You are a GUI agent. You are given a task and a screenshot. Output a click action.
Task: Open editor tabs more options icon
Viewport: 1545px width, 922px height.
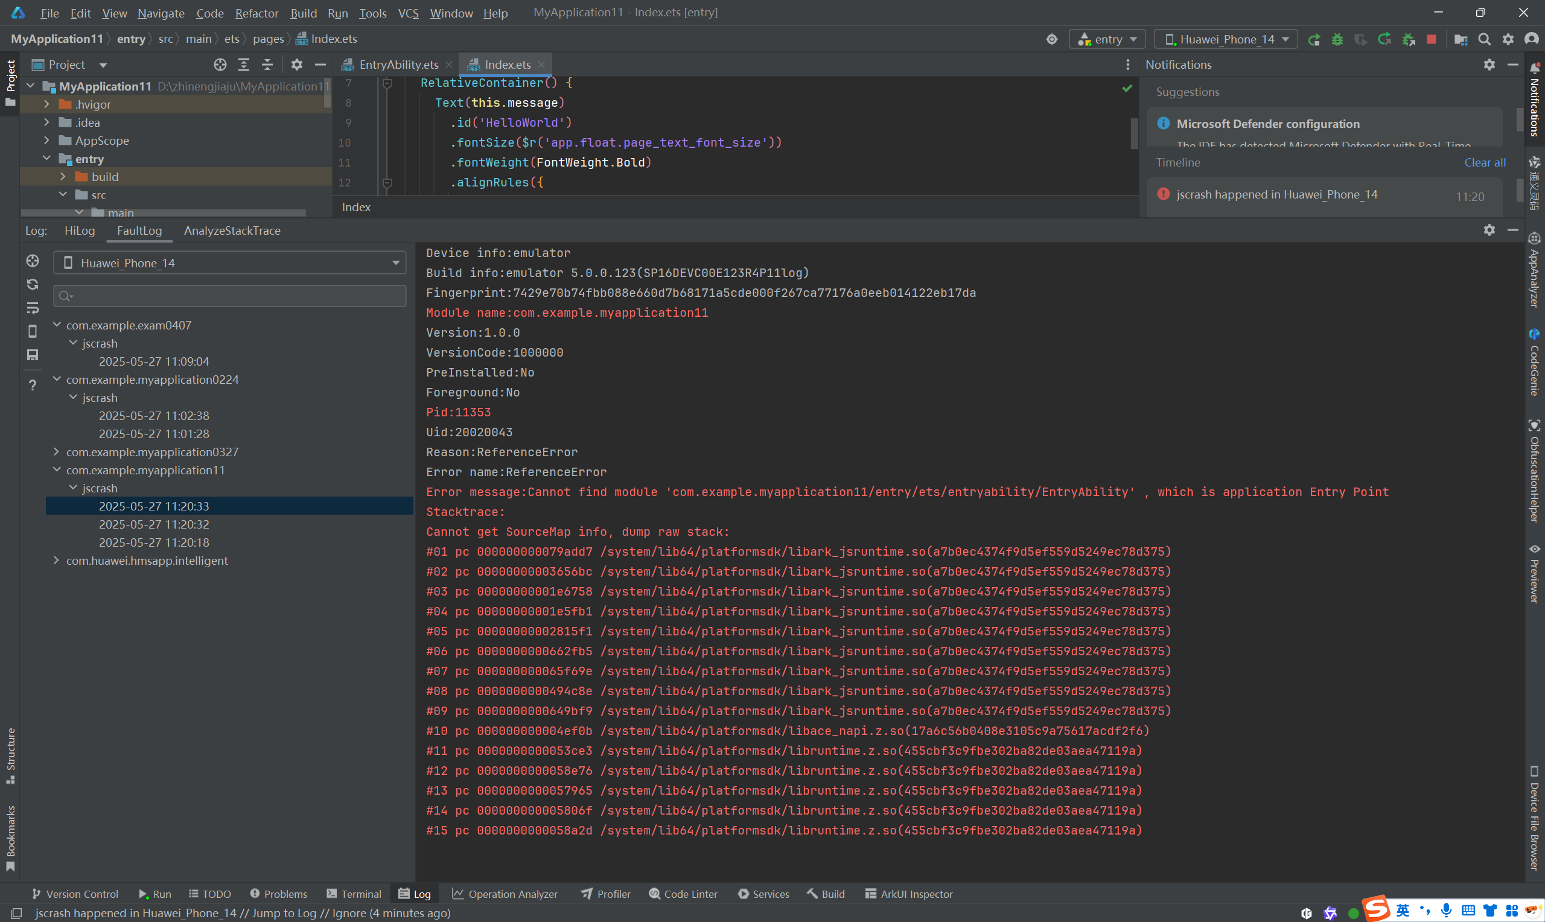pos(1127,65)
